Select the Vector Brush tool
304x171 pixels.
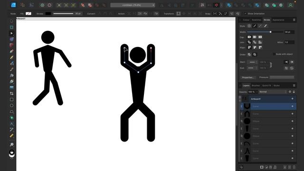(11, 63)
